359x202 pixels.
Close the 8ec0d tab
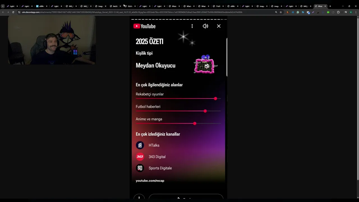click(x=120, y=6)
